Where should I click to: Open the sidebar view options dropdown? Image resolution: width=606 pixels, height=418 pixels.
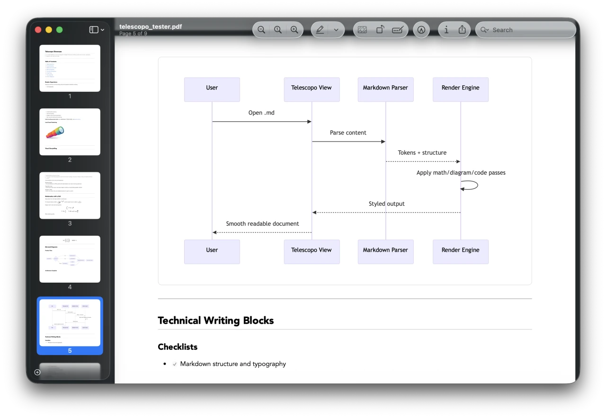(x=102, y=29)
